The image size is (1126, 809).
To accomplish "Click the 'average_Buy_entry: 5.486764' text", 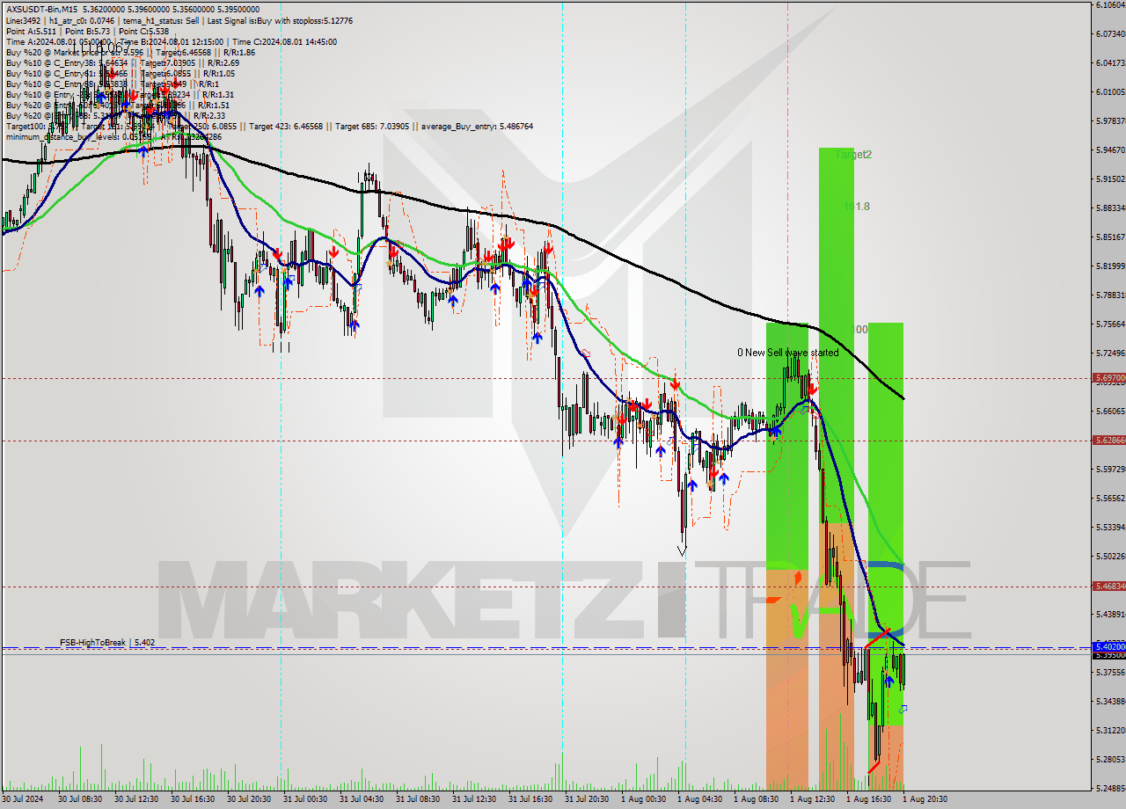I will point(477,126).
